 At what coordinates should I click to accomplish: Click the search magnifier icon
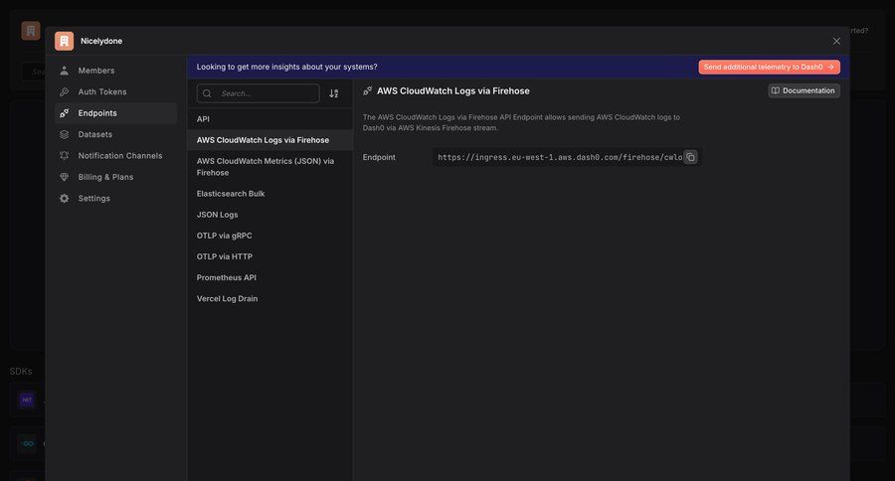click(x=207, y=93)
